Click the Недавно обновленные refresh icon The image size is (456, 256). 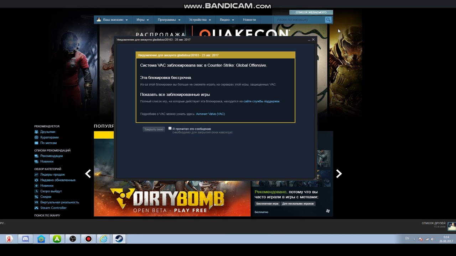[x=36, y=180]
